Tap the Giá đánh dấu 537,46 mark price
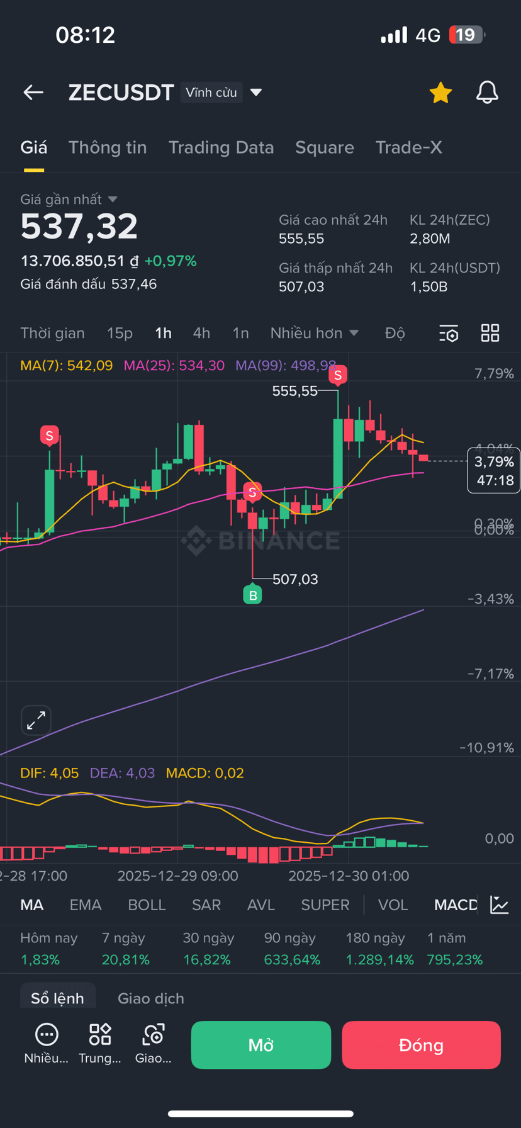The width and height of the screenshot is (521, 1128). tap(89, 284)
